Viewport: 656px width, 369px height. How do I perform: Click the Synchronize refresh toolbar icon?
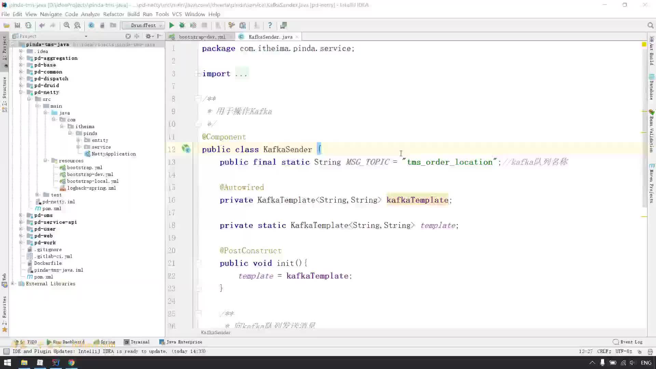tap(28, 25)
